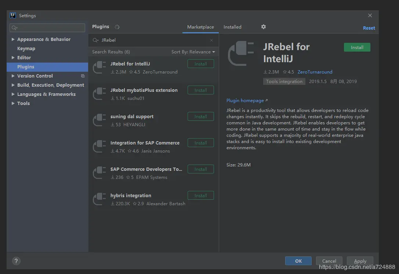Clear the JRebel search with the X icon
This screenshot has height=274, width=399.
coord(211,40)
